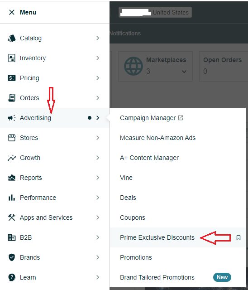Click the Learn help icon
Viewport: 248px width, 290px height.
coord(12,277)
